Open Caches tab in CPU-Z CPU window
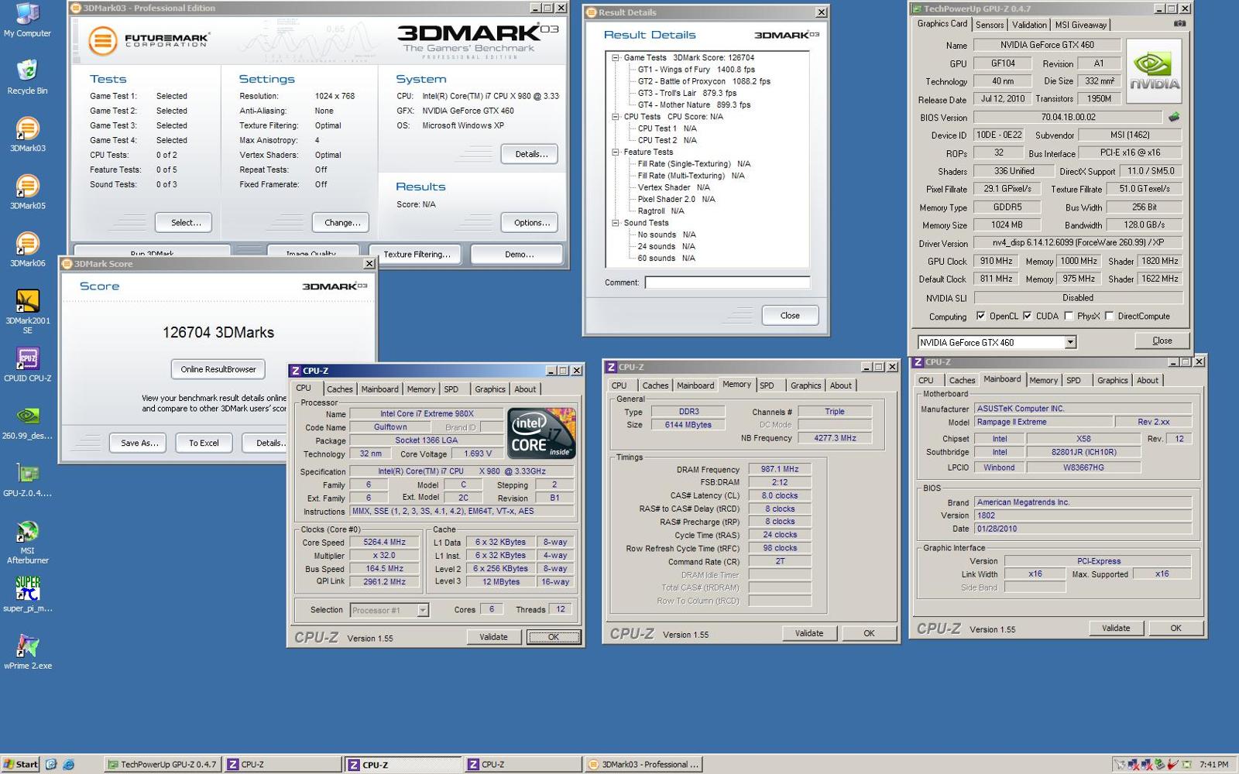1239x774 pixels. coord(339,389)
